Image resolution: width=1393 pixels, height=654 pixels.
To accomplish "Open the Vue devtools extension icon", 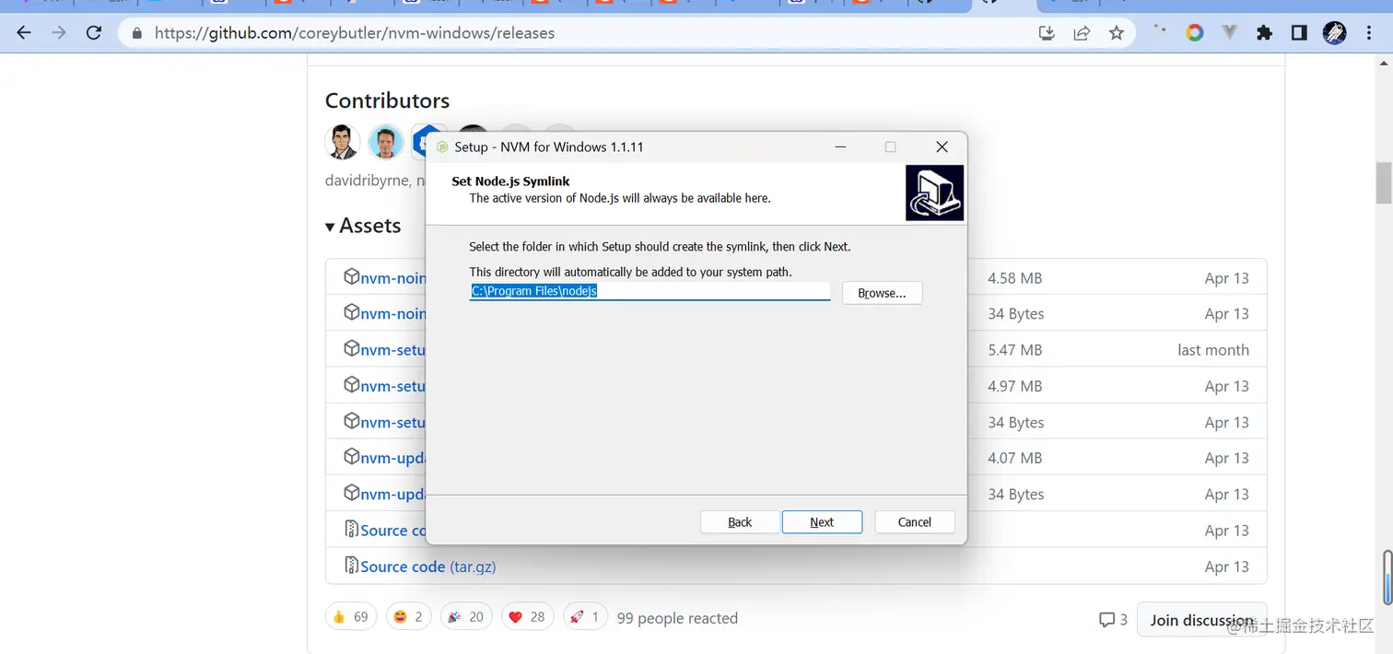I will tap(1230, 33).
